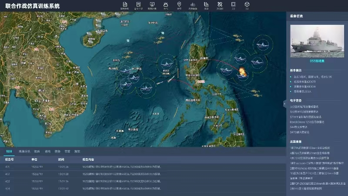Switch to the 海军 tab

77,151
